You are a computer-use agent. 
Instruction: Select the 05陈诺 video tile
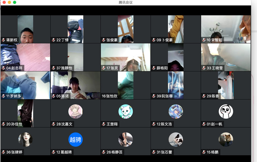pyautogui.click(x=75, y=85)
